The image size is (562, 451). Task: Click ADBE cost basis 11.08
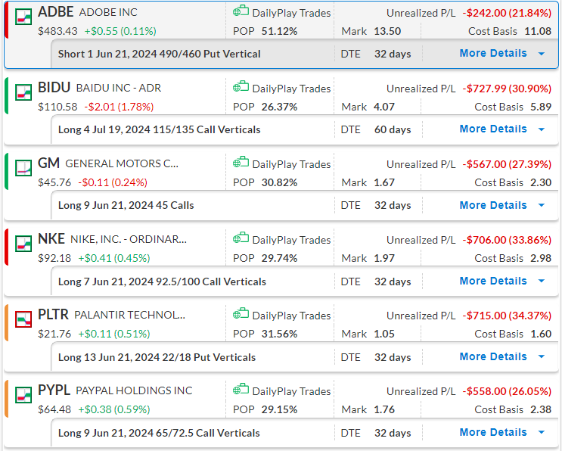click(x=538, y=31)
